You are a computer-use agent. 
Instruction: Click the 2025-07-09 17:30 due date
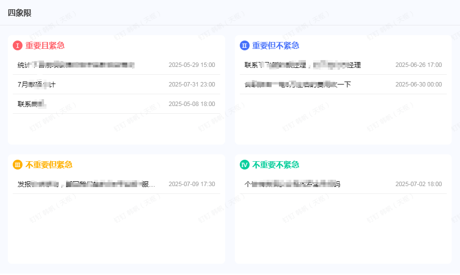click(x=192, y=184)
